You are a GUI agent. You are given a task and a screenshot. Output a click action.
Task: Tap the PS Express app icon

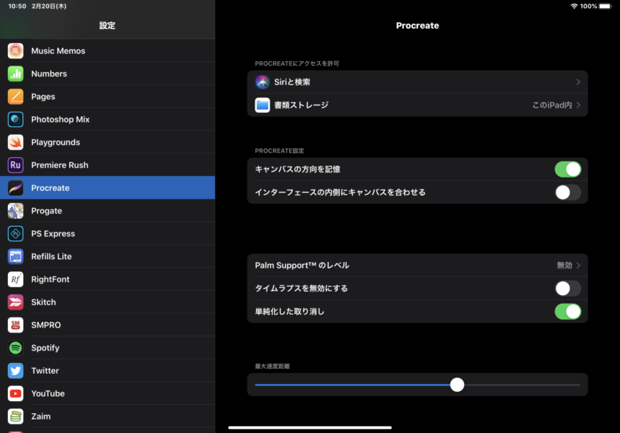click(x=15, y=234)
